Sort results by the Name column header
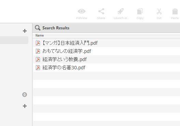Image resolution: width=180 pixels, height=126 pixels. click(x=40, y=36)
